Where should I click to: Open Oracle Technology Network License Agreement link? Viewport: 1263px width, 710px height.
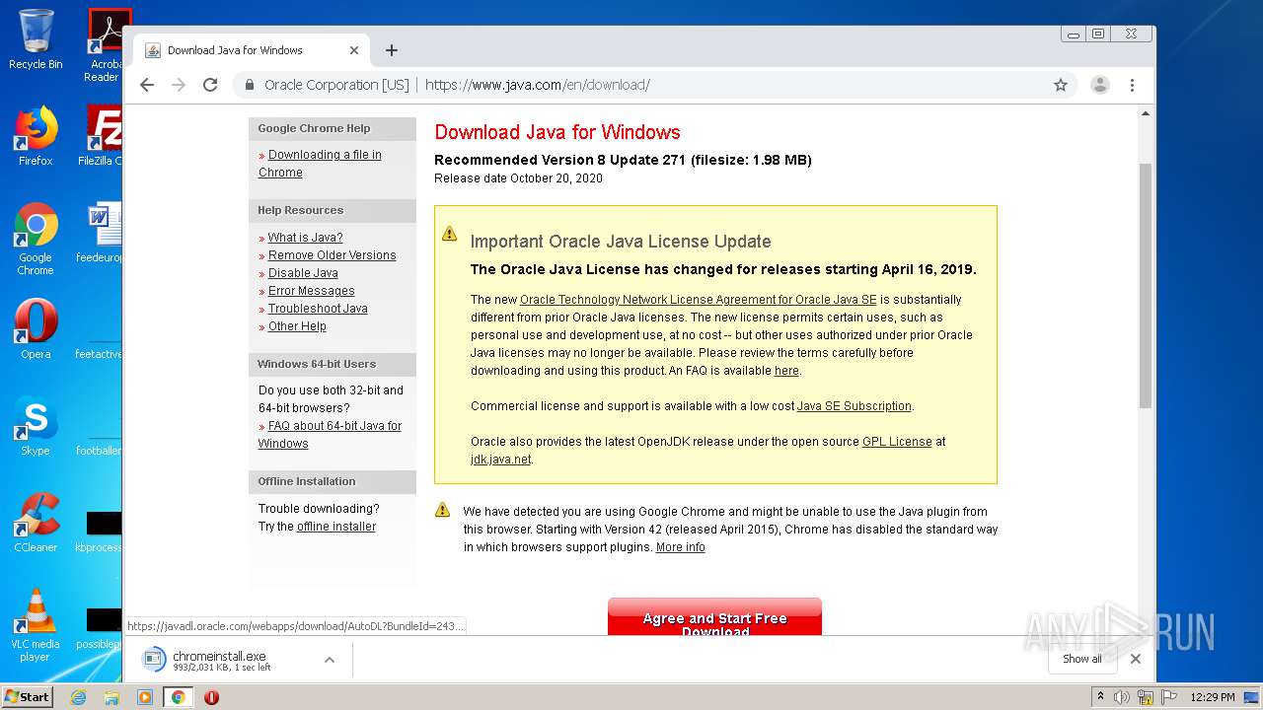[x=698, y=300]
